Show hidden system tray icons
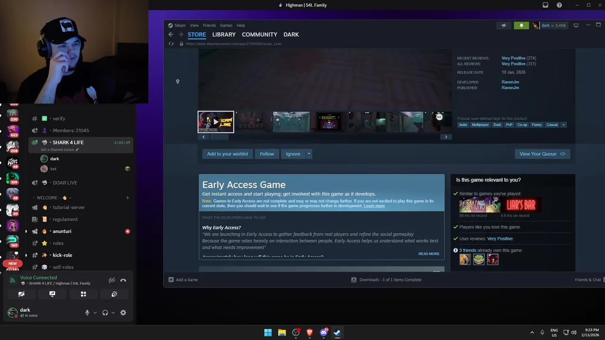This screenshot has height=340, width=605. pos(532,332)
